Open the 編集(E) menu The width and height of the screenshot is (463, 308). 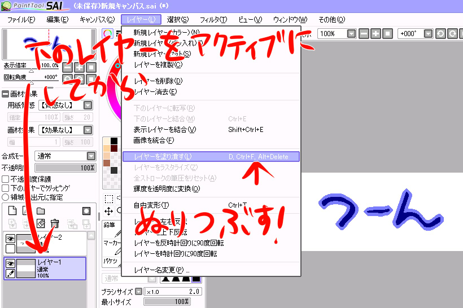57,20
